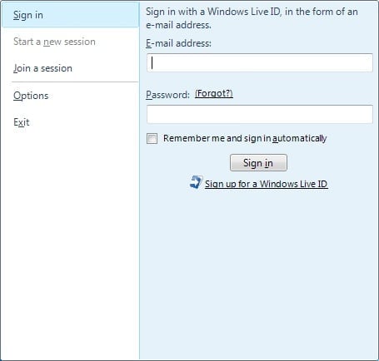This screenshot has height=361, width=379.
Task: Open the Forgot? password link
Action: [x=214, y=94]
